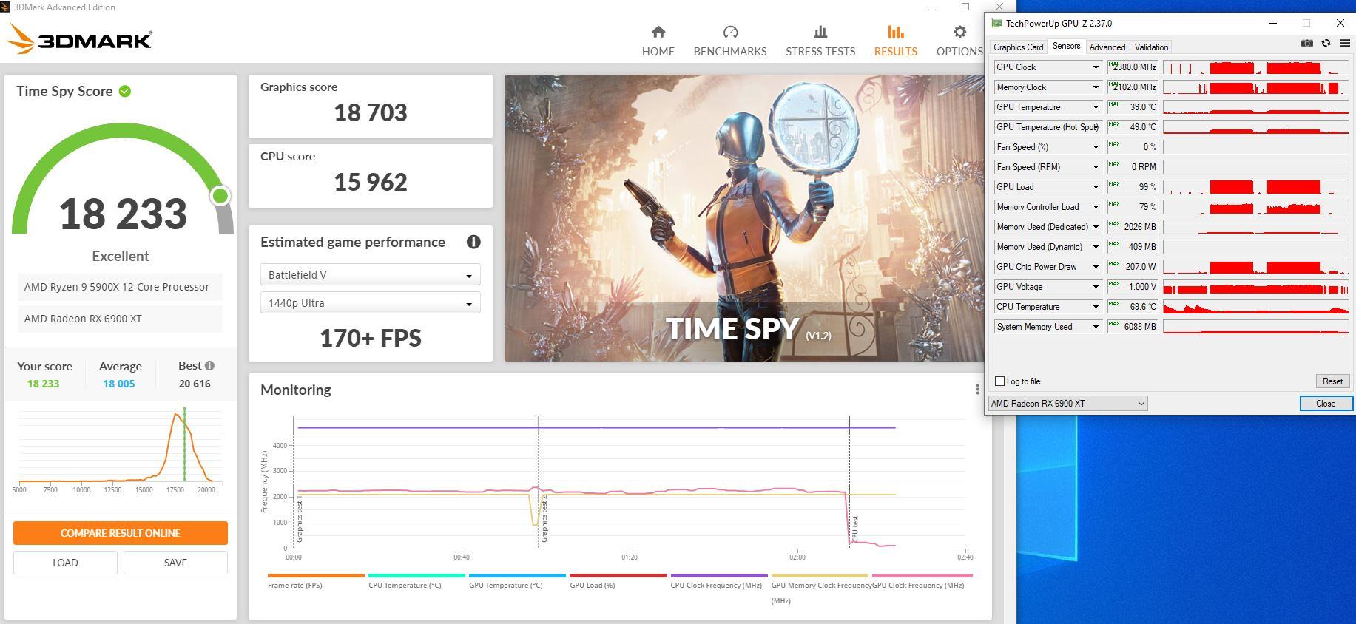Open the GPU-Z hamburger menu icon
This screenshot has height=624, width=1356.
click(1345, 44)
